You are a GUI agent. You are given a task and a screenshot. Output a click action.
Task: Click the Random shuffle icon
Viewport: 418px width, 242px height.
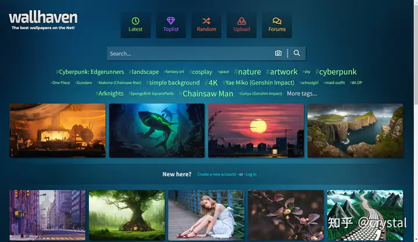tap(206, 21)
